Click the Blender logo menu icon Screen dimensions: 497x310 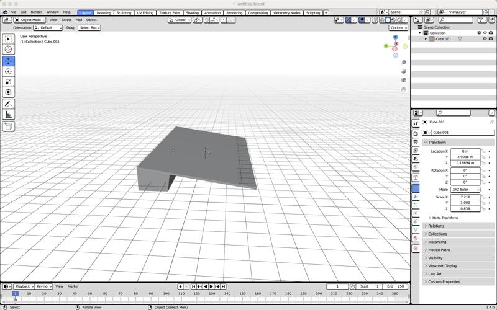[5, 12]
